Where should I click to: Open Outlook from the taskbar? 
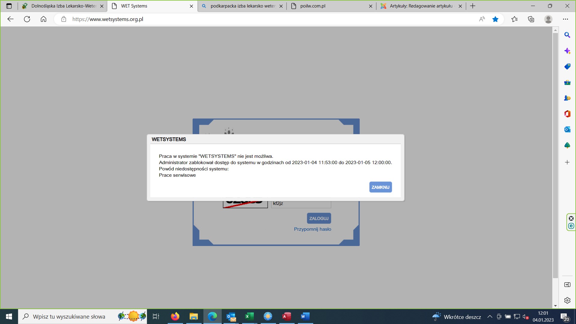tap(231, 316)
